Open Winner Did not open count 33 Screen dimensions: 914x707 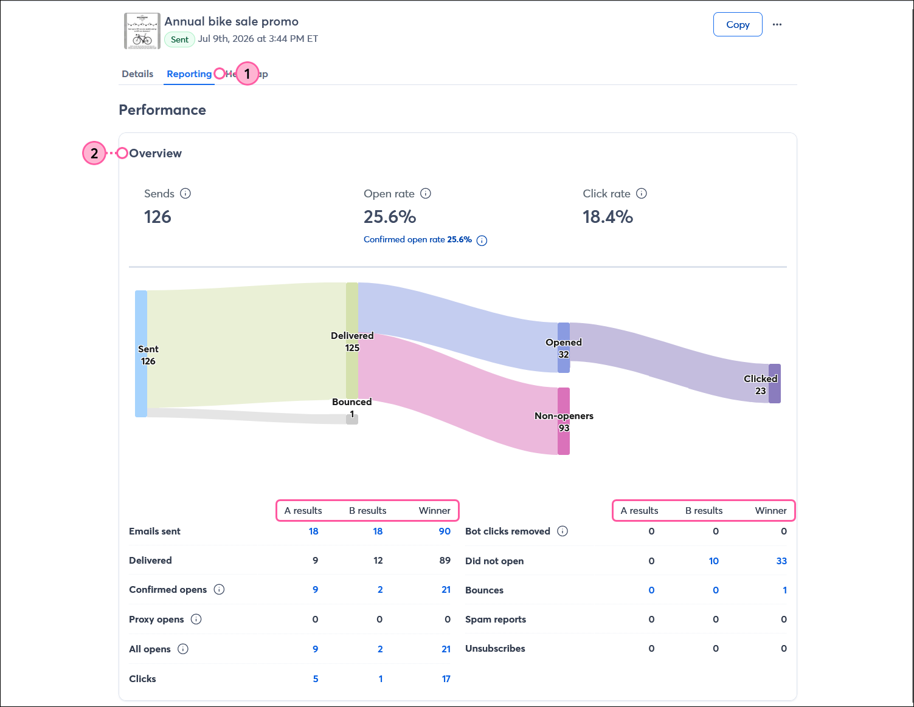(781, 561)
